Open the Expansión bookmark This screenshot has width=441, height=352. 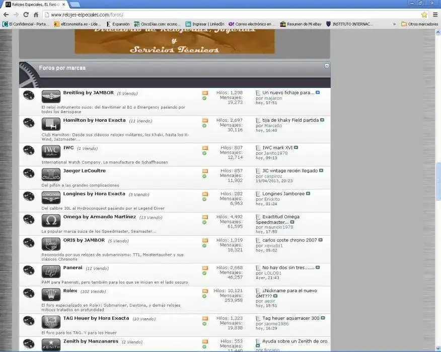tap(118, 24)
